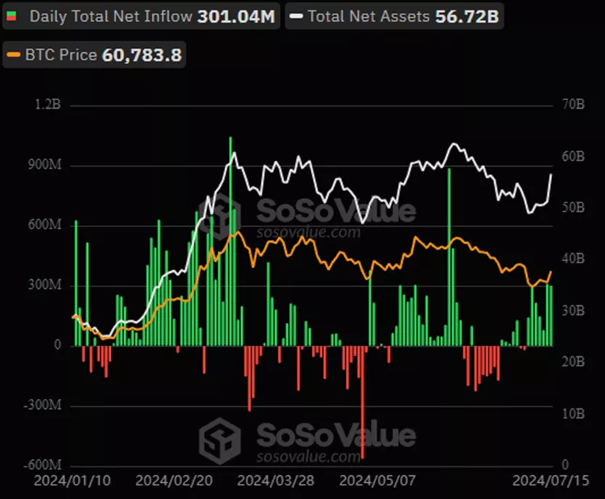Screen dimensions: 605x499
Task: Toggle the BTC Price legend label
Action: tap(62, 54)
